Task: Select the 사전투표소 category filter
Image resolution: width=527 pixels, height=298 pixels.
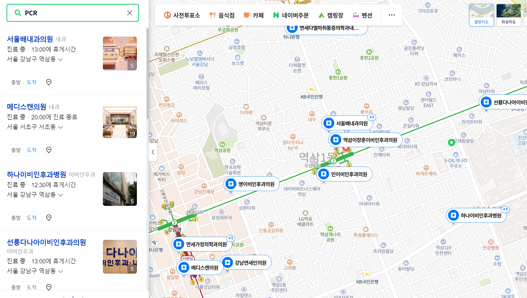Action: 182,15
